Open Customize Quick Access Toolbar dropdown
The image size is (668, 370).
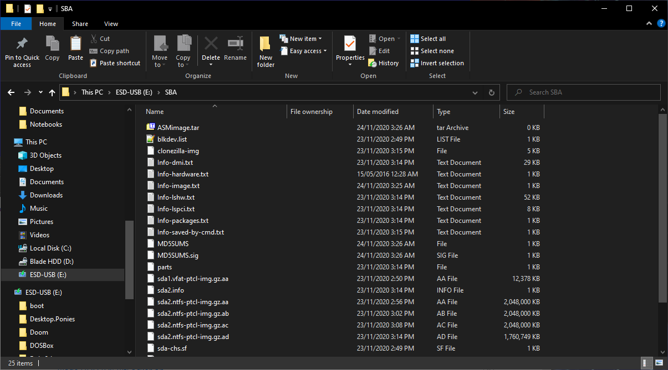click(49, 9)
